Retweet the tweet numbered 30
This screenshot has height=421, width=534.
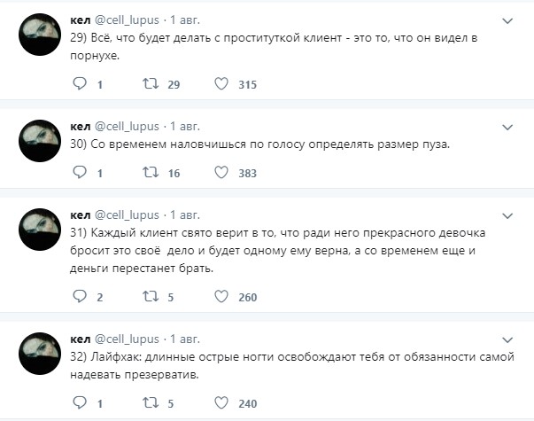point(151,173)
